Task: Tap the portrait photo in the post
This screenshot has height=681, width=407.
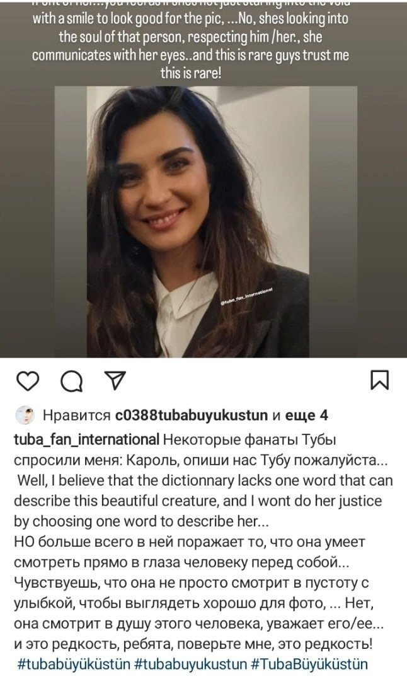Action: click(x=198, y=222)
